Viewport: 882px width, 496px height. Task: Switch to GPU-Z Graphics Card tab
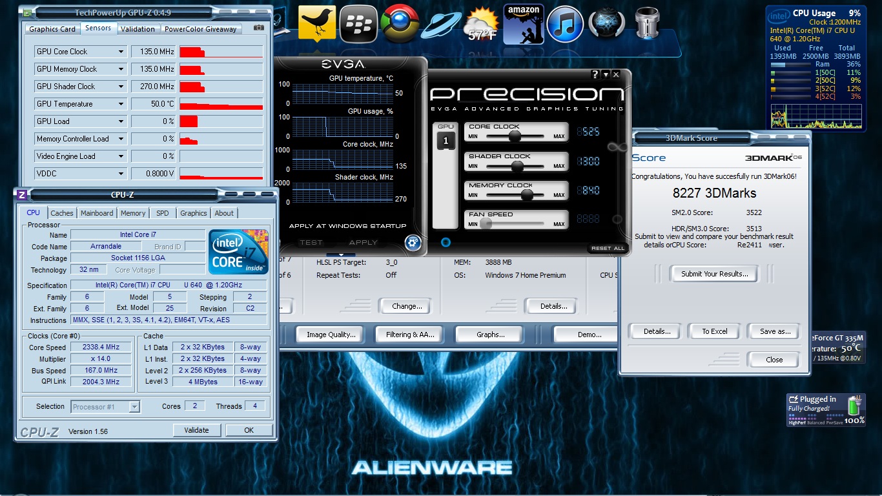pyautogui.click(x=52, y=29)
